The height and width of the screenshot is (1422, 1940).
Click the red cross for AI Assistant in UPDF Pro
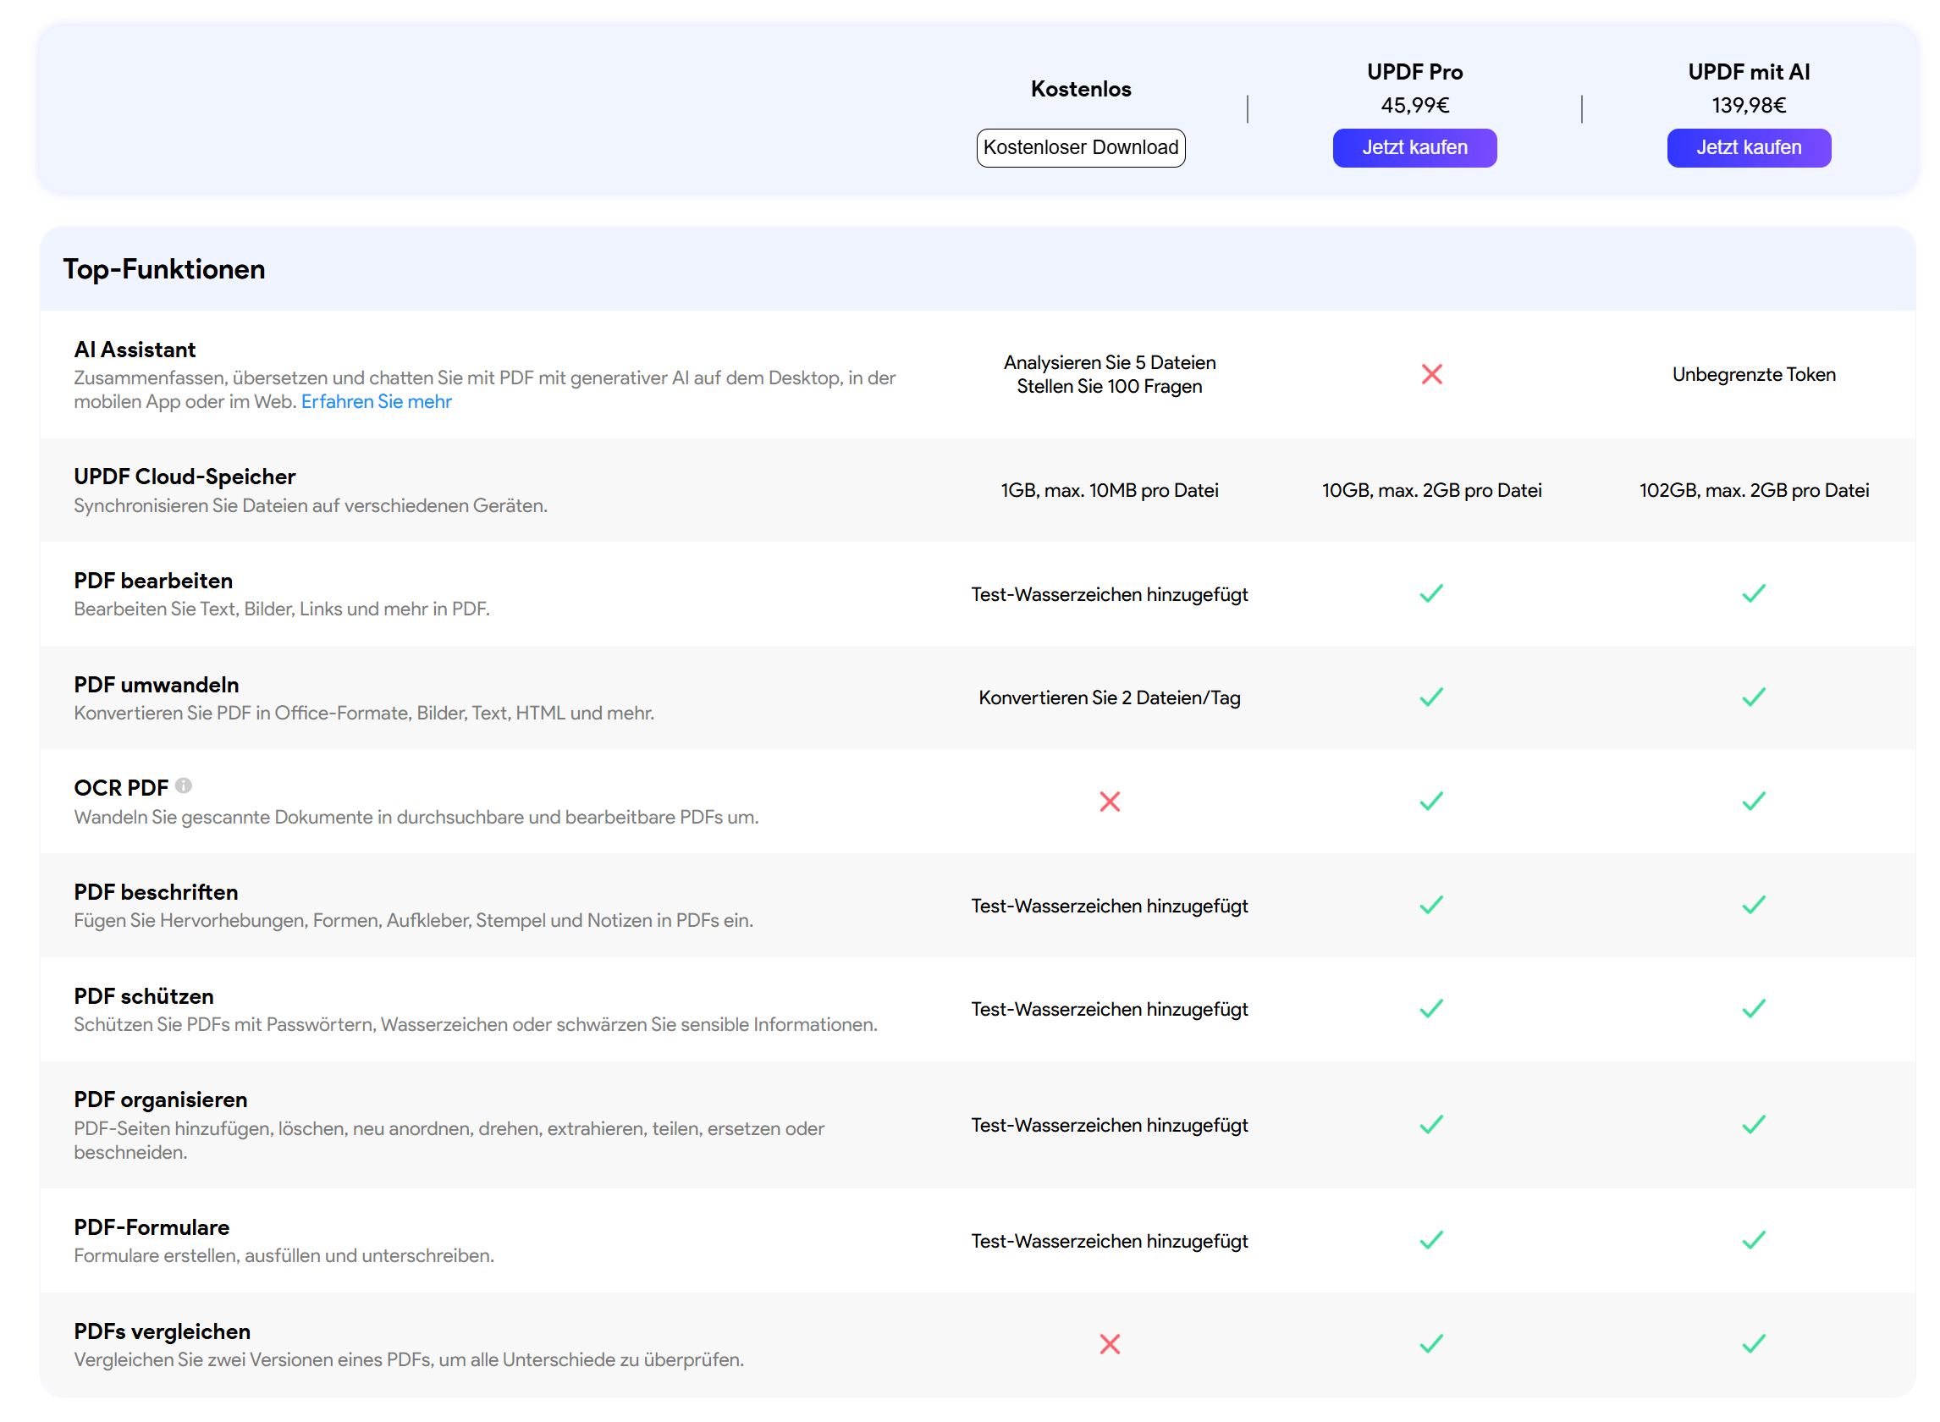point(1431,373)
